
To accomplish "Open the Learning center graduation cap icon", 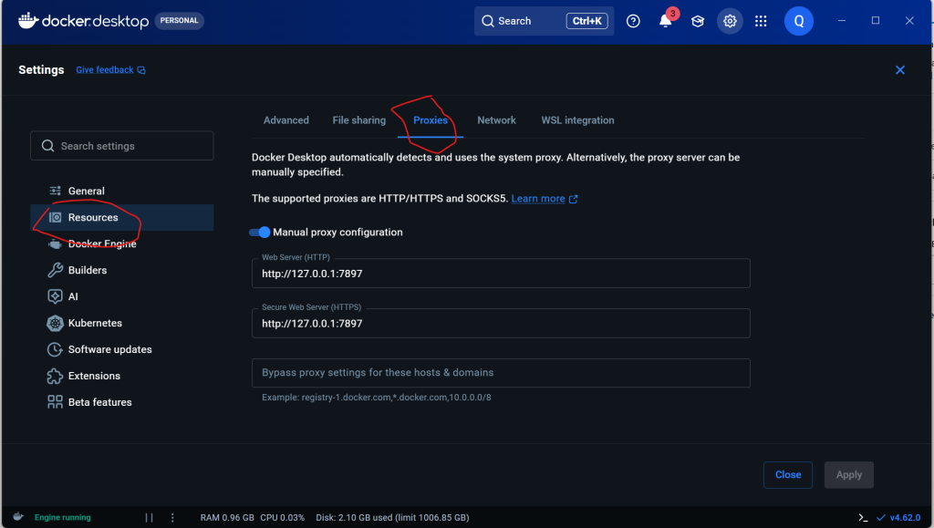I will point(698,21).
